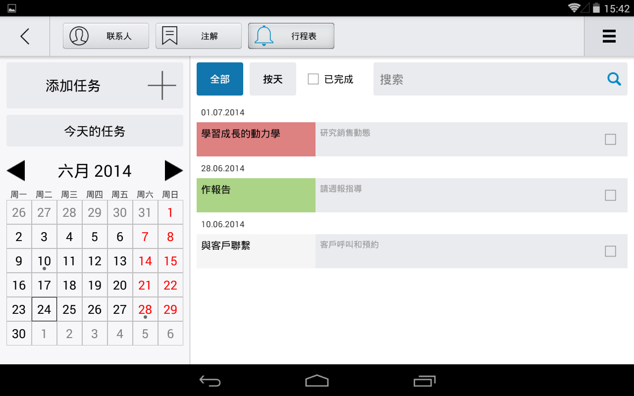
Task: Select the 全部 filter
Action: point(220,79)
